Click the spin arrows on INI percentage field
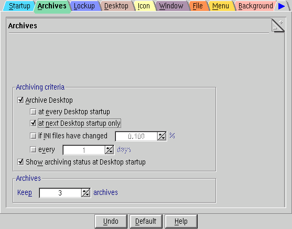Image resolution: width=292 pixels, height=229 pixels. (162, 136)
